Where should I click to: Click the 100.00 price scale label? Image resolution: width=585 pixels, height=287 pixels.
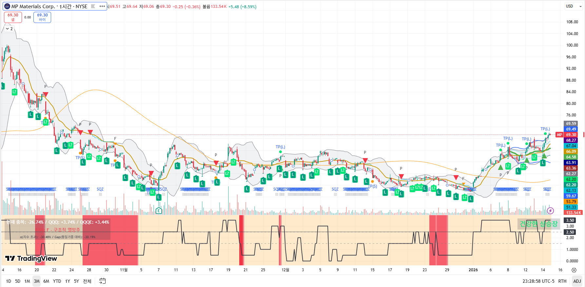(x=572, y=45)
